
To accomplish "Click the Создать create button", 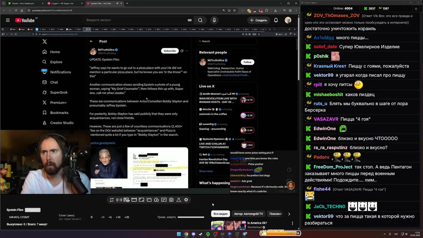I will coord(258,20).
